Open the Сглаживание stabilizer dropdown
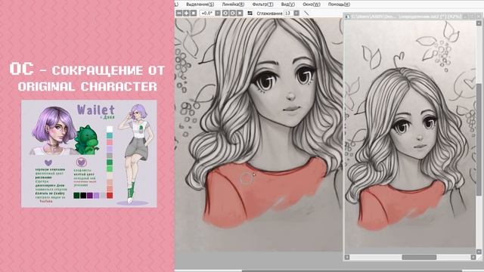 [x=296, y=14]
